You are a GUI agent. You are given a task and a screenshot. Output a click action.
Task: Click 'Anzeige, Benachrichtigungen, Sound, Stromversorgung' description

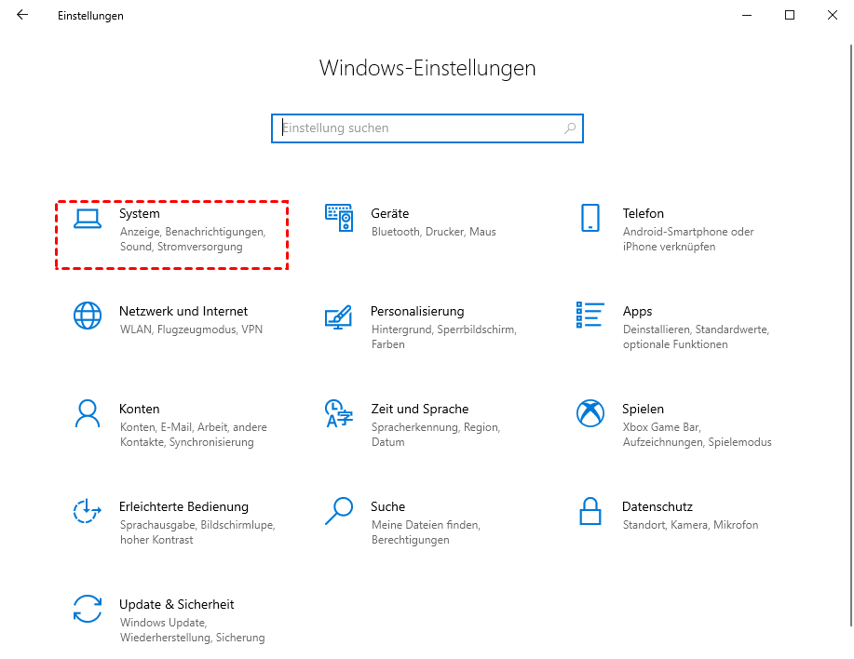tap(193, 239)
